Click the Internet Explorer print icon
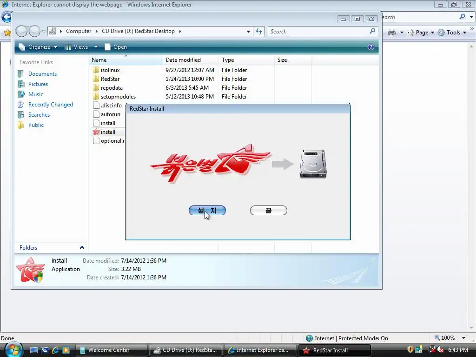Screen dimensions: 476x357 [392, 33]
